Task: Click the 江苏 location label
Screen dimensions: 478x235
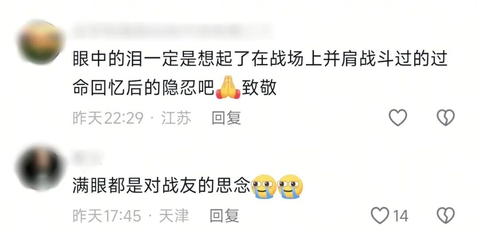Action: click(x=176, y=118)
